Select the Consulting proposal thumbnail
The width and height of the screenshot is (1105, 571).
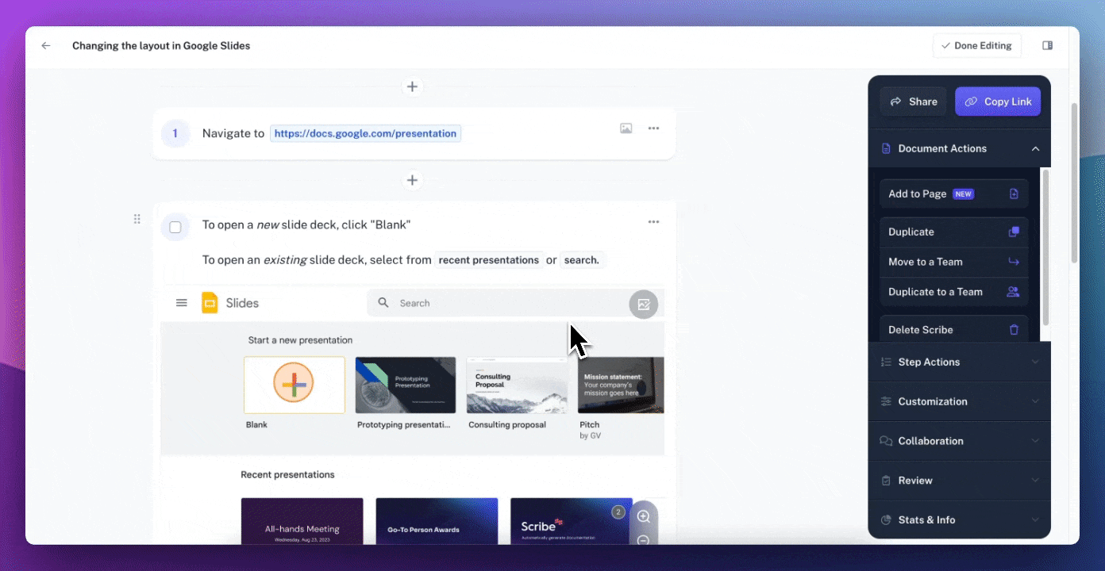click(x=517, y=385)
